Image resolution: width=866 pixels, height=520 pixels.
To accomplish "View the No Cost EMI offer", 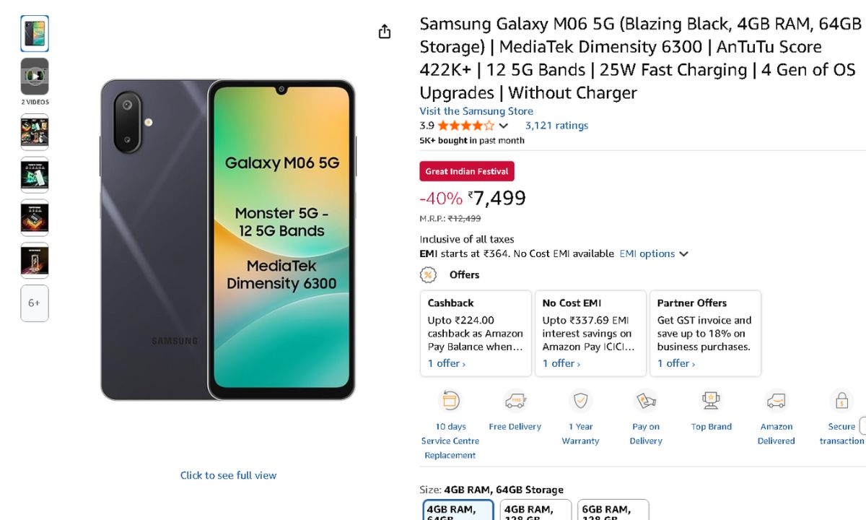I will coord(561,363).
